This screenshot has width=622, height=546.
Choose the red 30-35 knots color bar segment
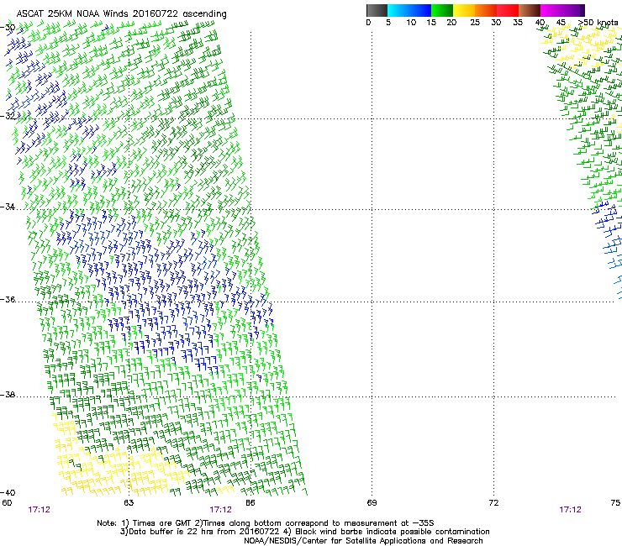[508, 10]
